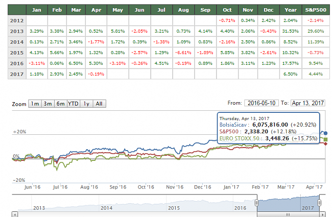The image size is (332, 217).
Task: Click the +20% y-axis label
Action: tap(19, 132)
